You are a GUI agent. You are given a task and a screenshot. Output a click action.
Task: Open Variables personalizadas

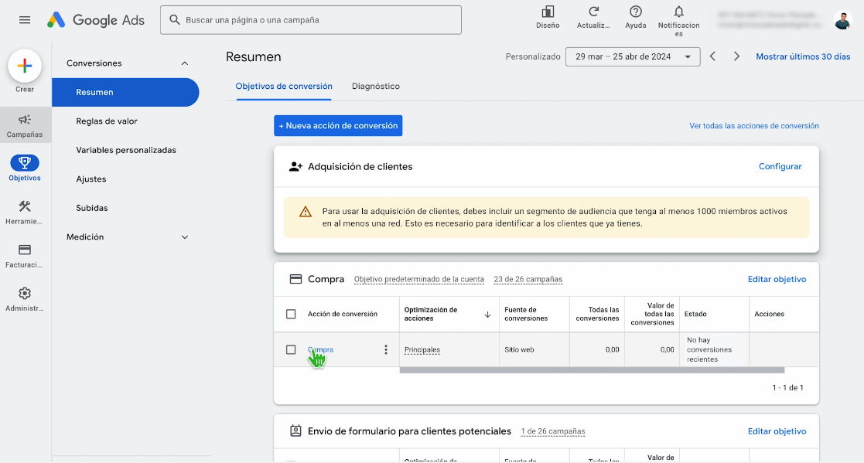click(x=126, y=150)
